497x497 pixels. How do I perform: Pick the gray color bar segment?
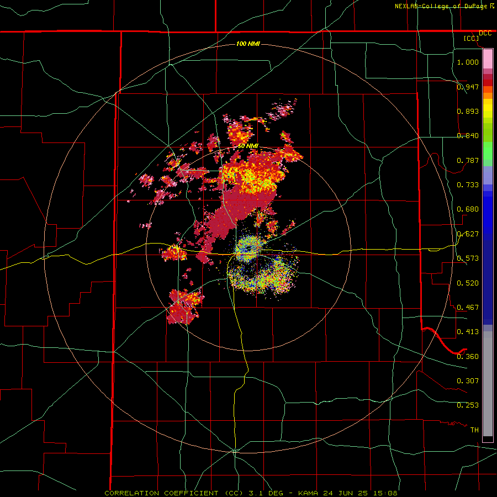pos(488,384)
